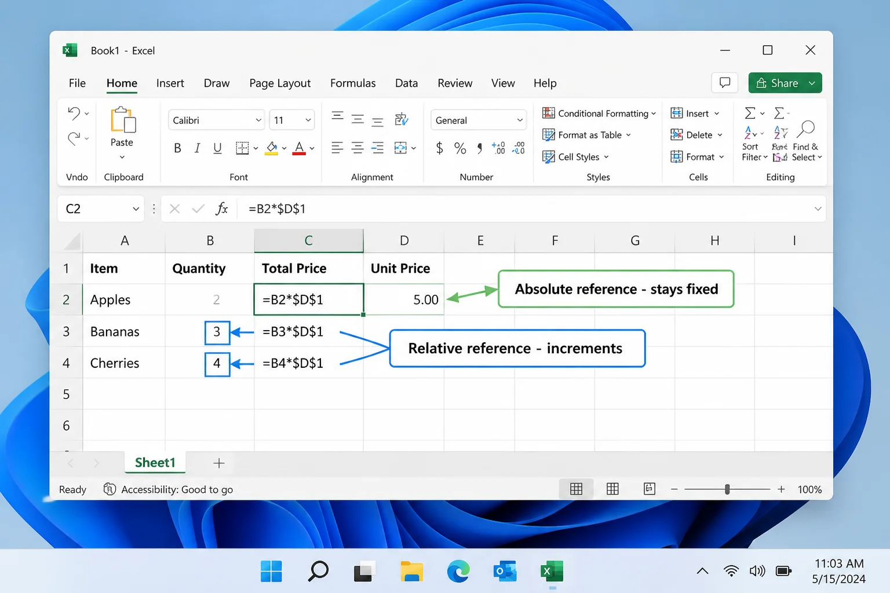Toggle Italic formatting

(197, 148)
